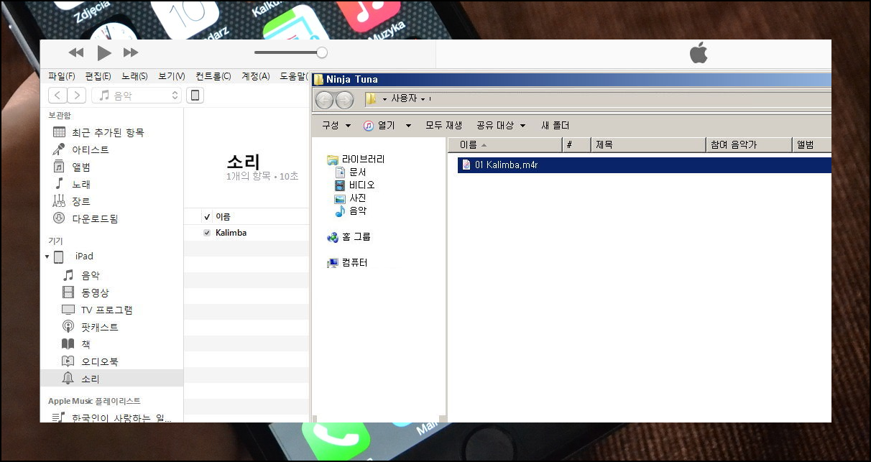Adjust the iTunes volume slider knob
871x462 pixels.
click(x=322, y=52)
